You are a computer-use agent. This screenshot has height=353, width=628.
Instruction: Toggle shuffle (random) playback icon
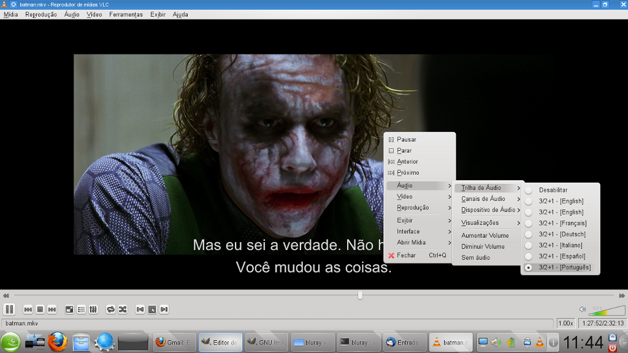pyautogui.click(x=123, y=309)
